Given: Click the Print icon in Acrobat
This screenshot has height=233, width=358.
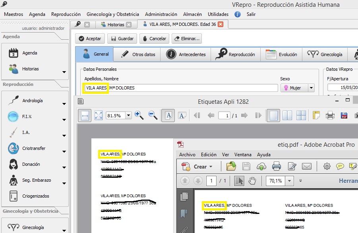Looking at the screenshot, I should [277, 166].
